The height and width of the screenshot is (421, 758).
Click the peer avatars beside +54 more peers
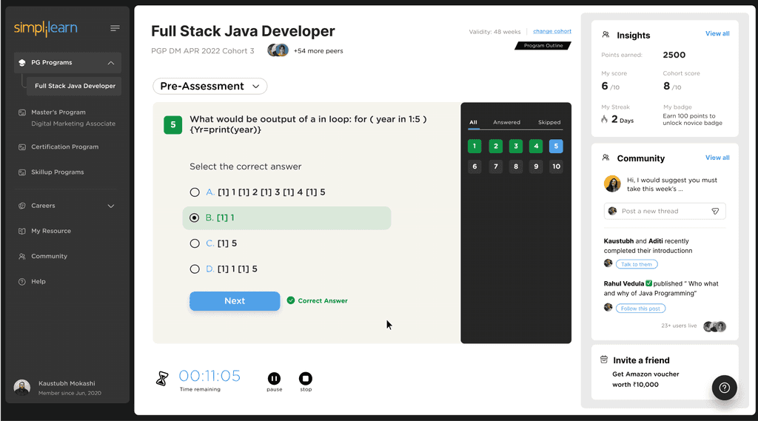[278, 50]
